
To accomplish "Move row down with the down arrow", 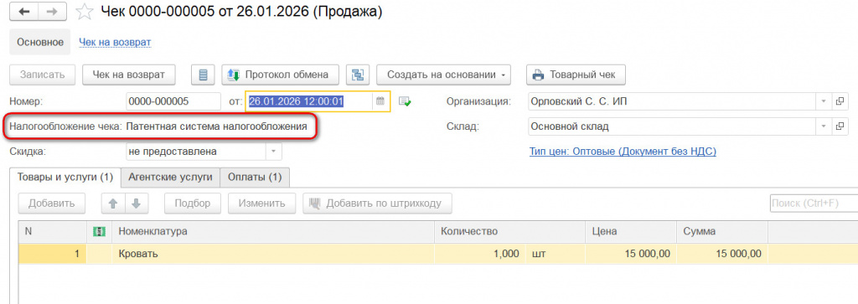I will pos(136,204).
